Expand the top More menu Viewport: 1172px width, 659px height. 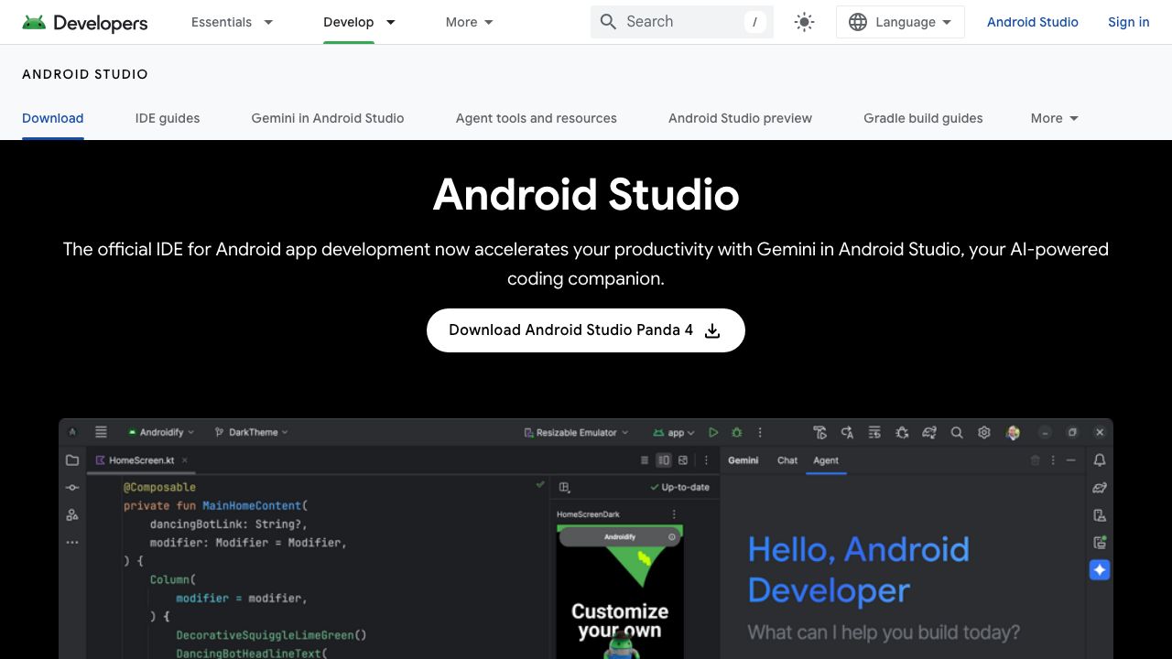pyautogui.click(x=470, y=22)
